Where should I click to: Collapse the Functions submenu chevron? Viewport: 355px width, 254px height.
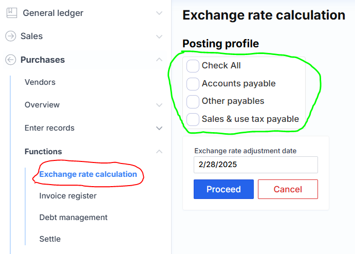click(x=159, y=152)
